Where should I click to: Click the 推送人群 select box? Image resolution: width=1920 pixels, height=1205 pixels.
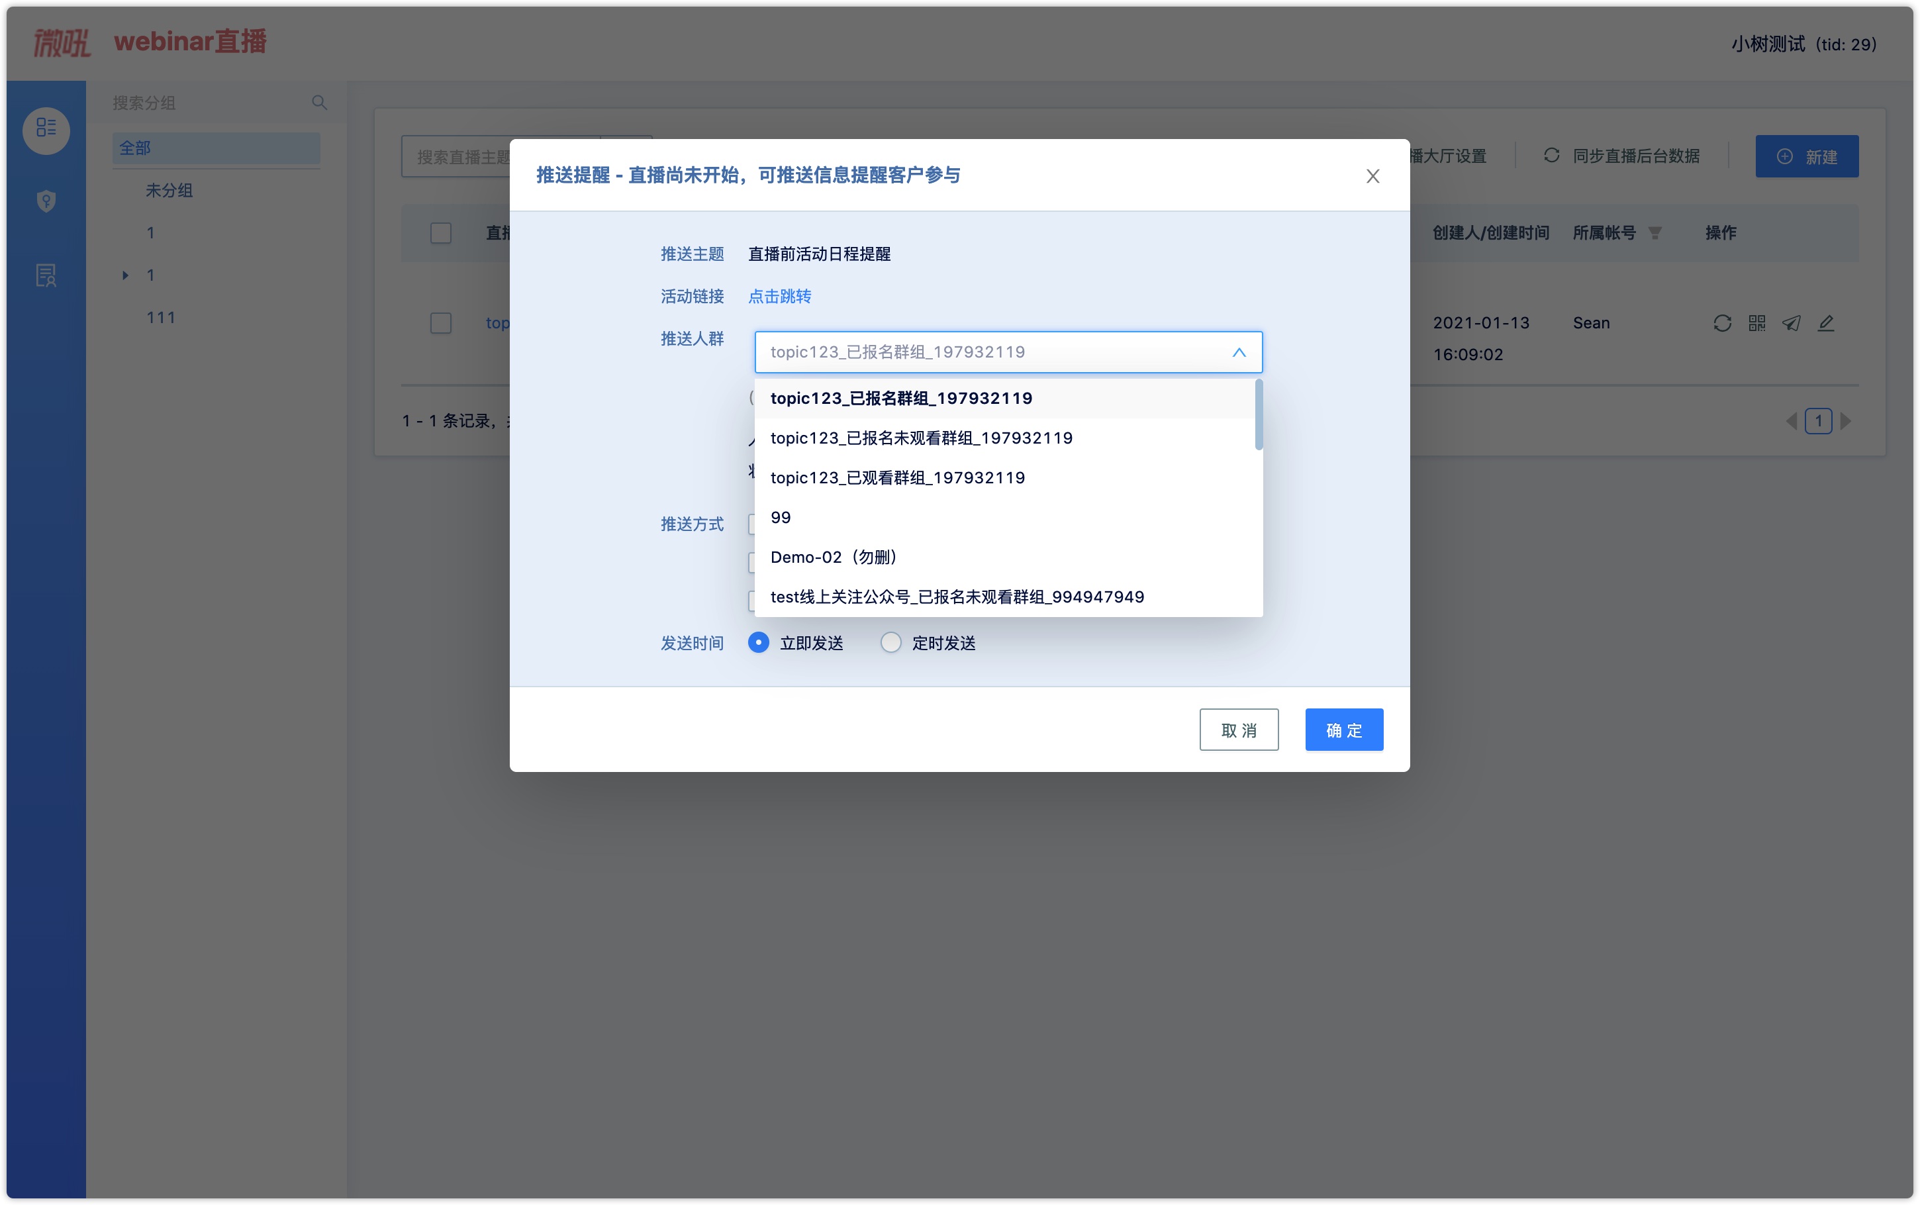tap(1008, 352)
